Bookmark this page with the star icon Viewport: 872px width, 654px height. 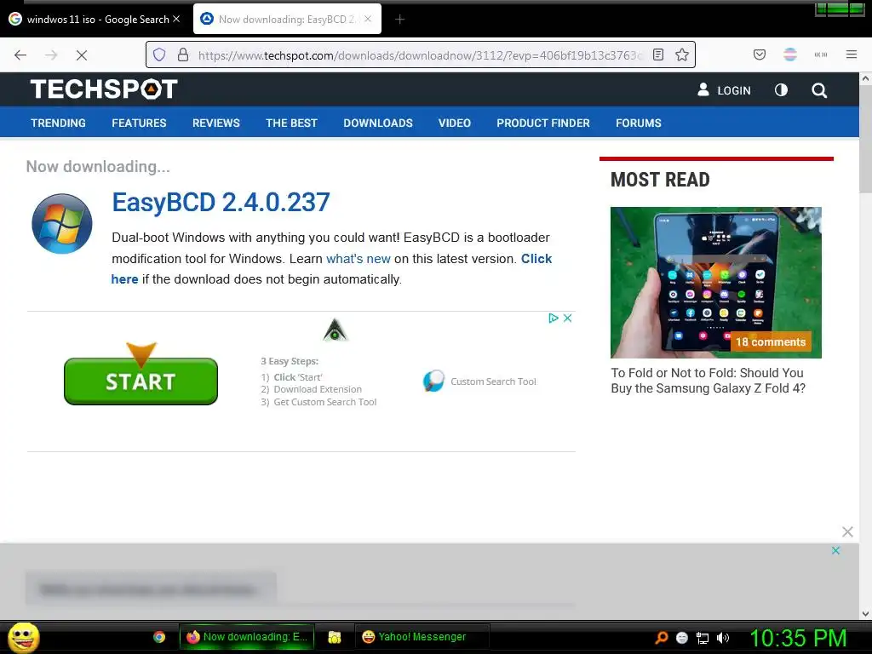click(x=682, y=54)
